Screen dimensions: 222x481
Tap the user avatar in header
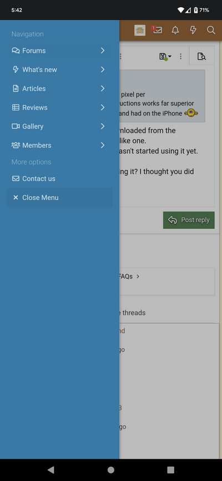point(140,30)
